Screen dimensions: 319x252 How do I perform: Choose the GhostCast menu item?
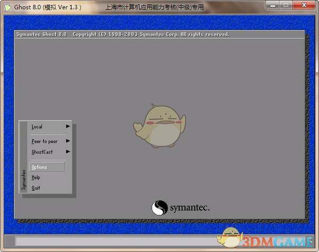(42, 152)
